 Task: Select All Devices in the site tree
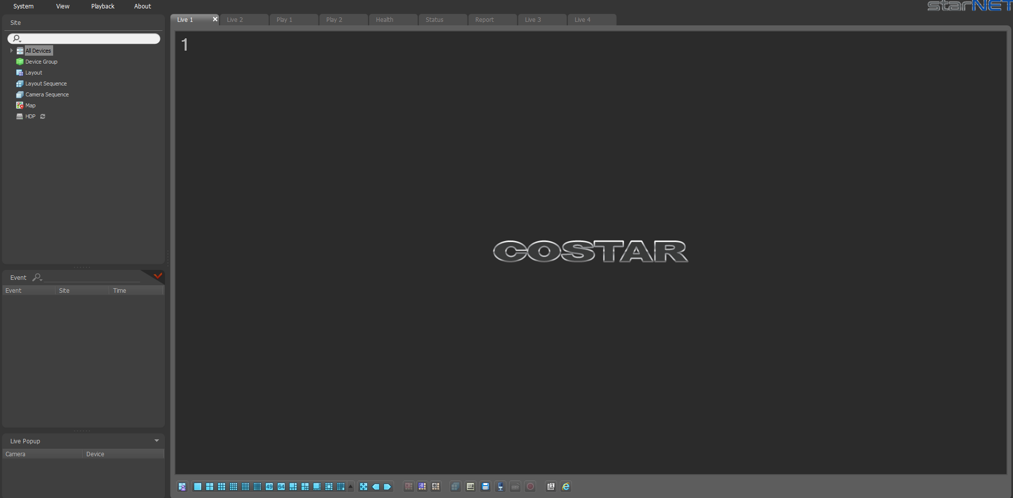[x=38, y=51]
